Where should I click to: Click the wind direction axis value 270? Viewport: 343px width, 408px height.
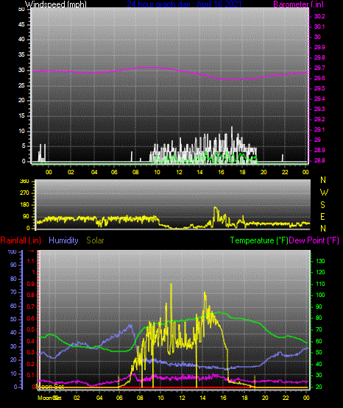(x=24, y=193)
